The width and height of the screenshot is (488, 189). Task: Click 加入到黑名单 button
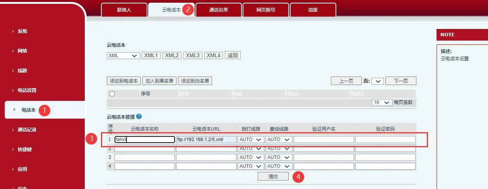[x=159, y=81]
